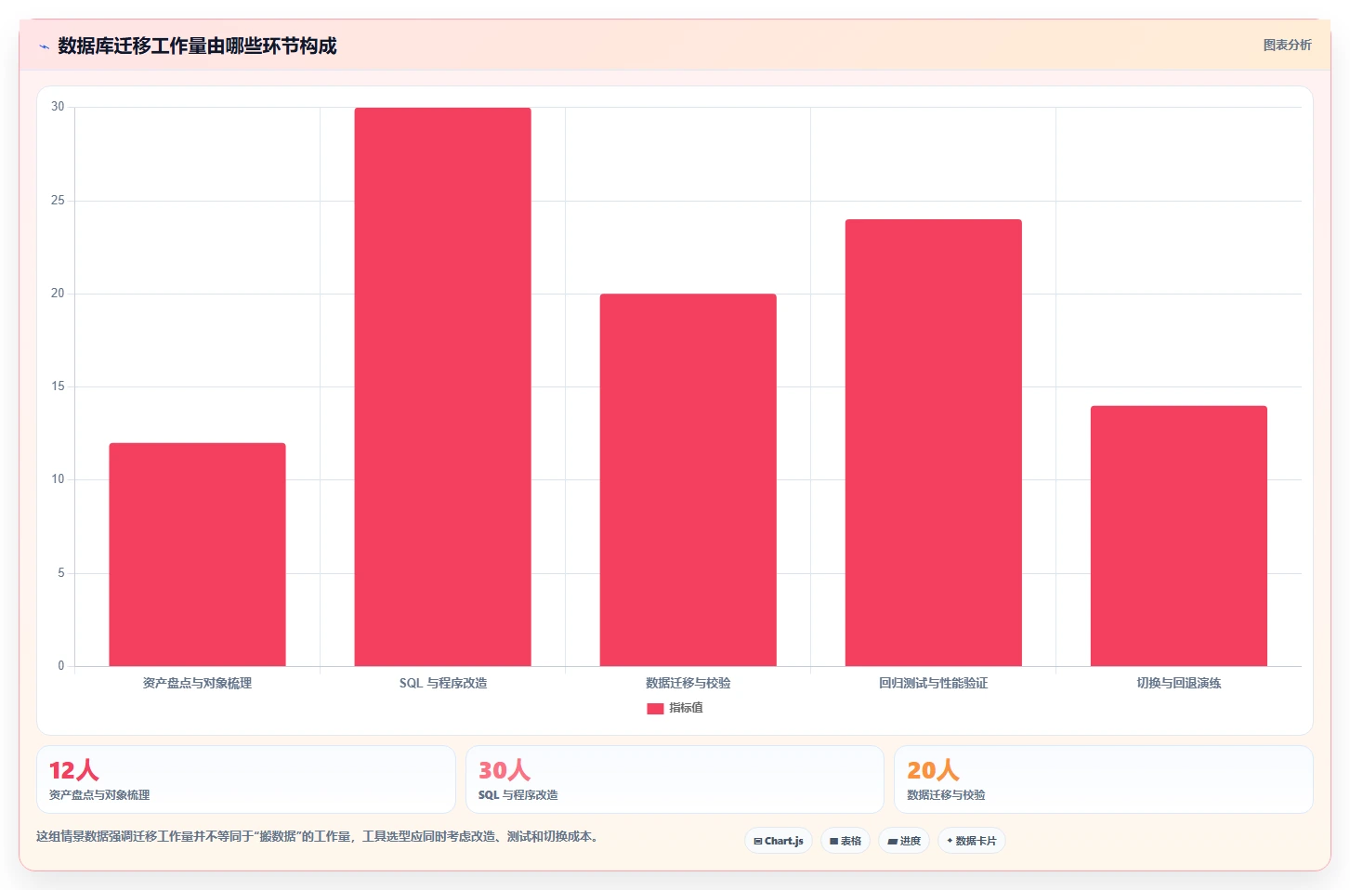
Task: Click x-axis label SQL 与程序改造
Action: [x=443, y=683]
